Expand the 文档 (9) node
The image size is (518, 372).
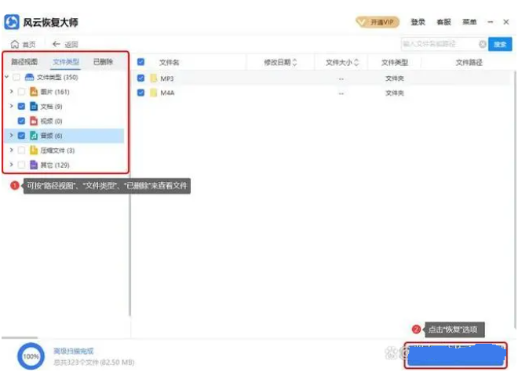tap(12, 106)
